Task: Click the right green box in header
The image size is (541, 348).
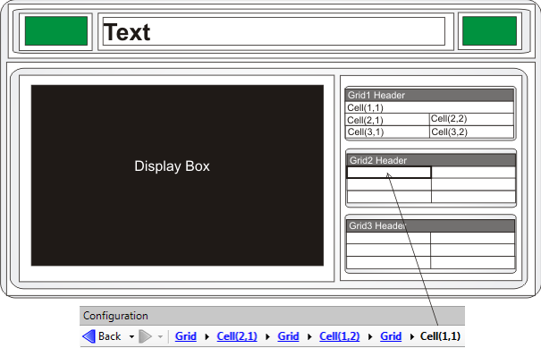Action: coord(489,30)
